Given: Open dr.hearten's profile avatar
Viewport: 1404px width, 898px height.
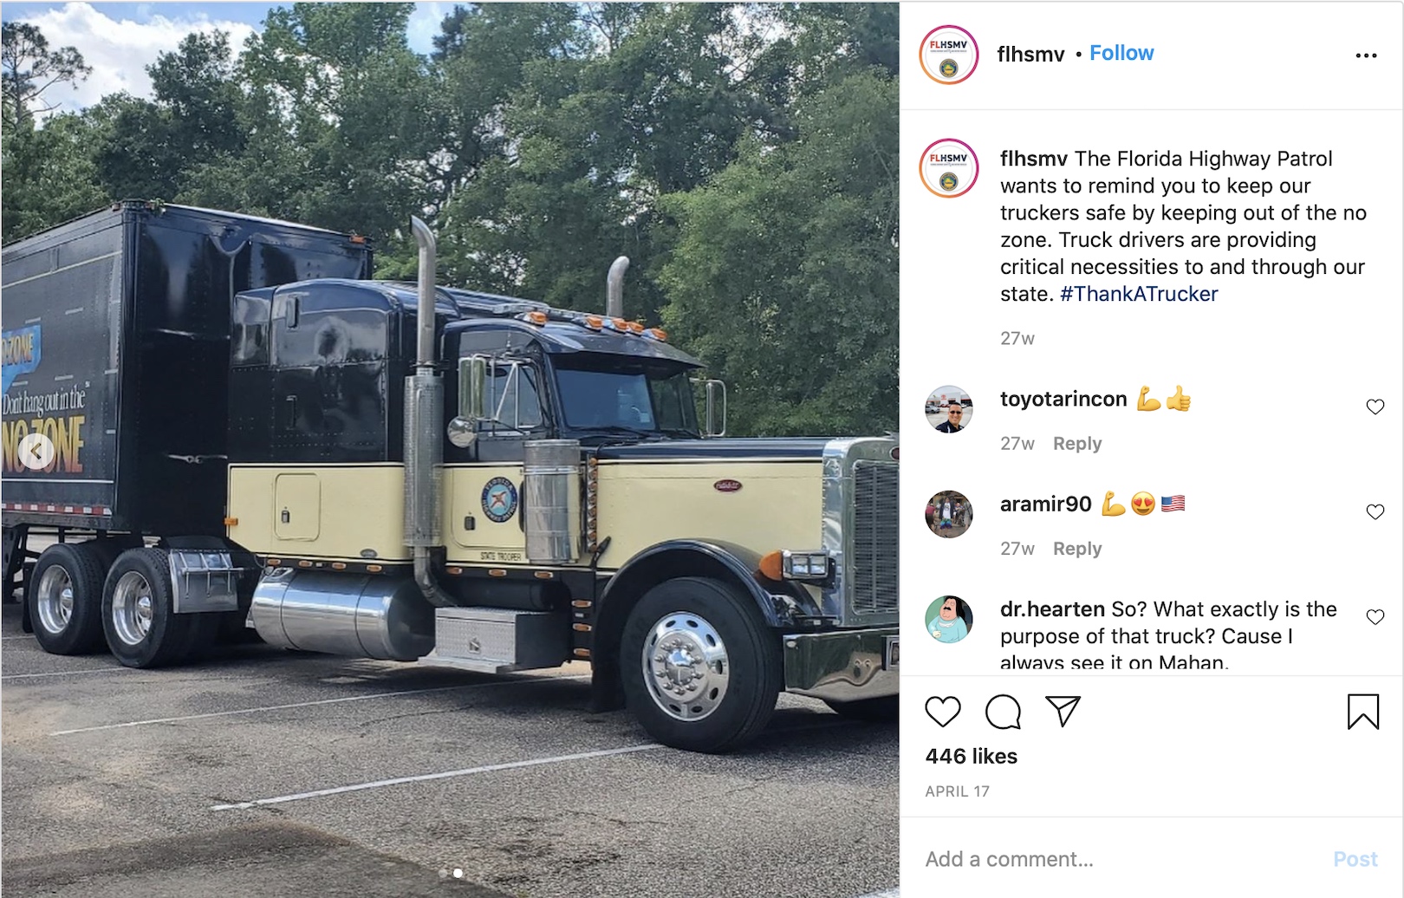Looking at the screenshot, I should point(949,619).
